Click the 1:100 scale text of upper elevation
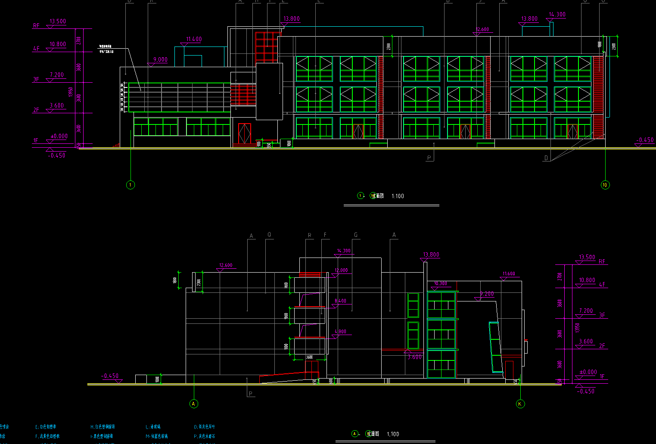The width and height of the screenshot is (656, 444). coord(398,196)
